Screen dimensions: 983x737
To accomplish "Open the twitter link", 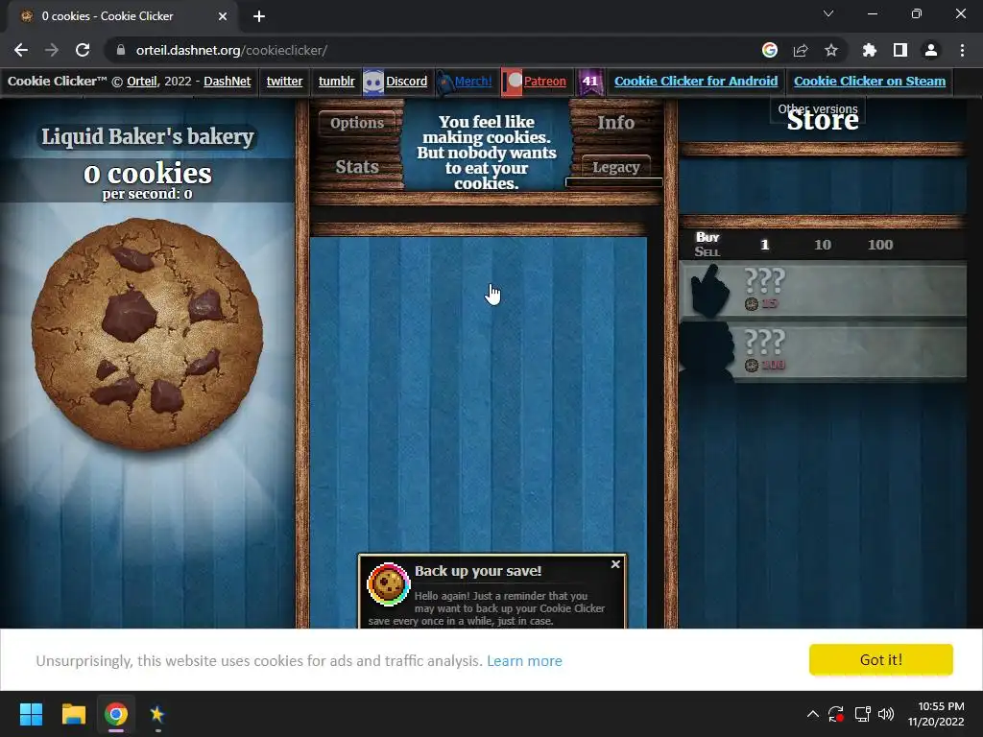I will (284, 81).
